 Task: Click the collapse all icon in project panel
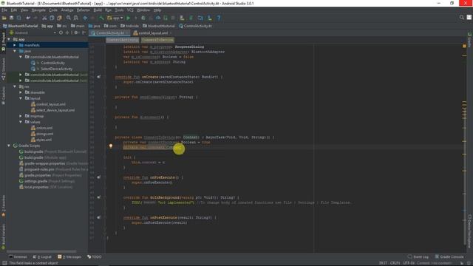[x=67, y=33]
